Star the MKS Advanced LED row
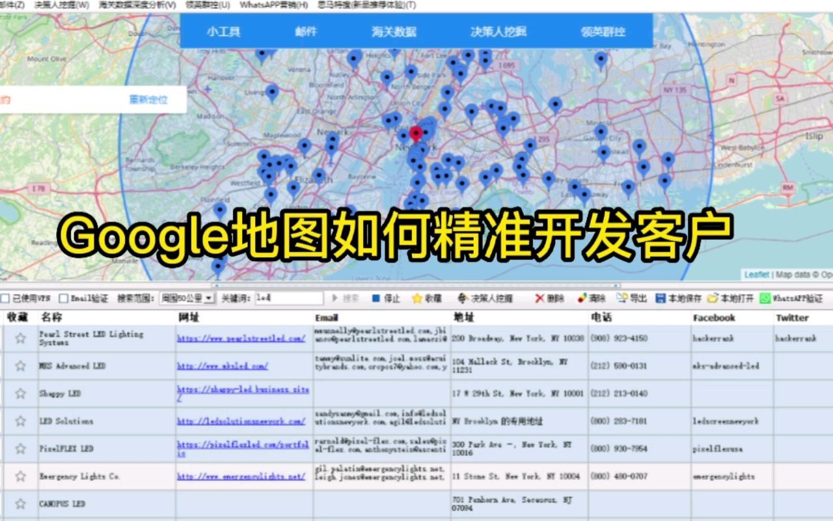This screenshot has height=521, width=833. pyautogui.click(x=21, y=366)
